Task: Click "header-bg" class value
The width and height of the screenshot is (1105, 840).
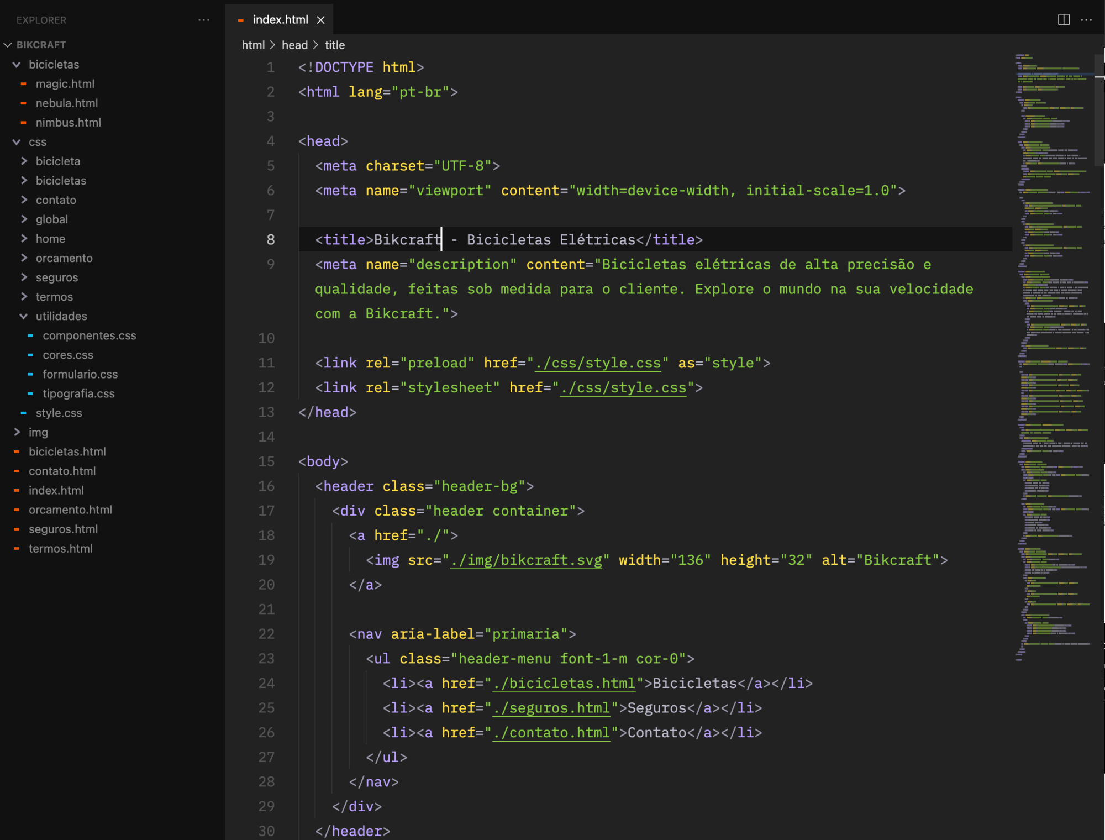Action: point(480,486)
